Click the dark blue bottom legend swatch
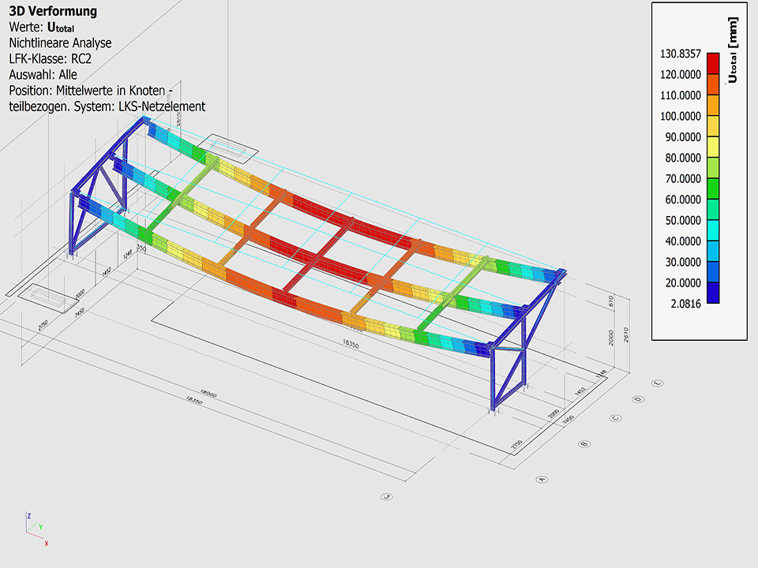The height and width of the screenshot is (568, 758). click(713, 293)
